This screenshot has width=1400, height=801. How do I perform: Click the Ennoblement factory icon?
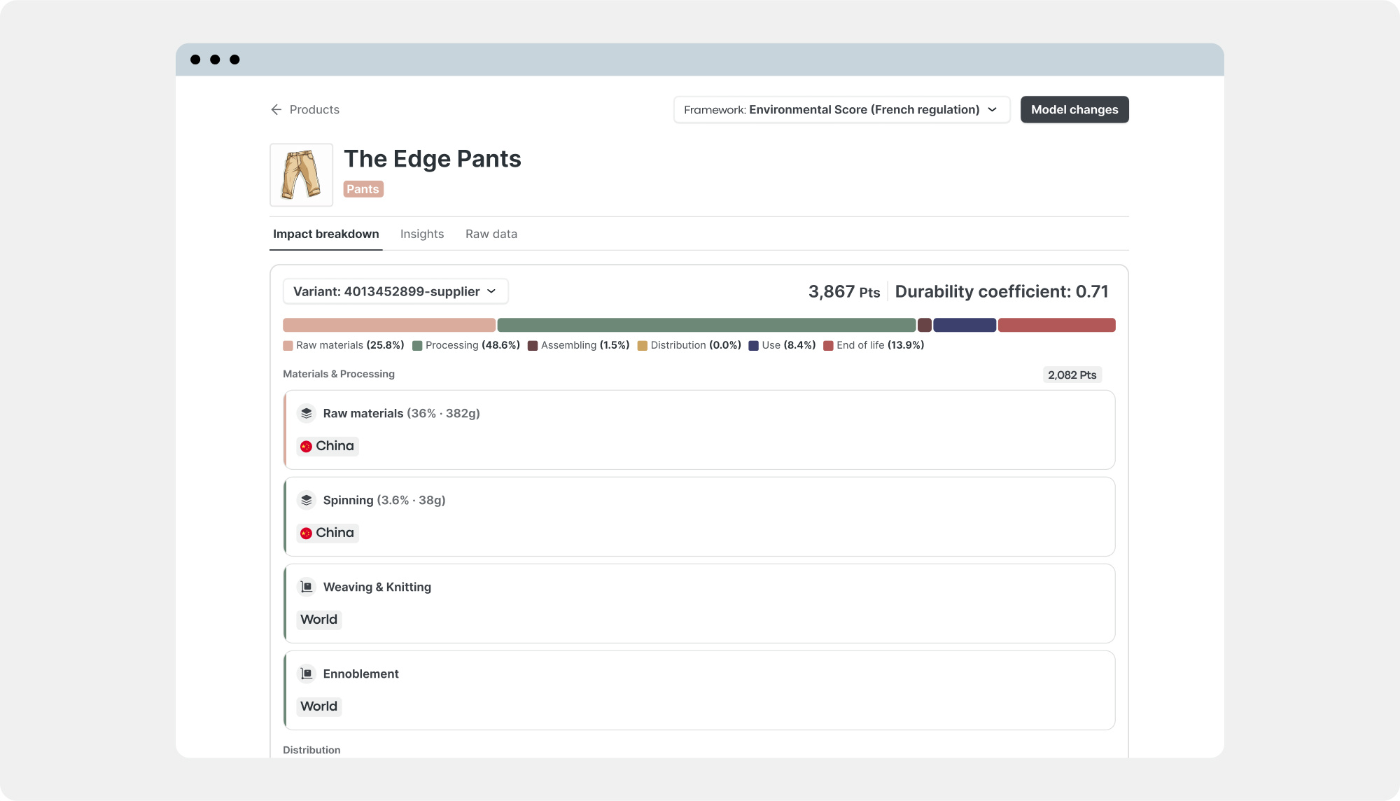306,674
